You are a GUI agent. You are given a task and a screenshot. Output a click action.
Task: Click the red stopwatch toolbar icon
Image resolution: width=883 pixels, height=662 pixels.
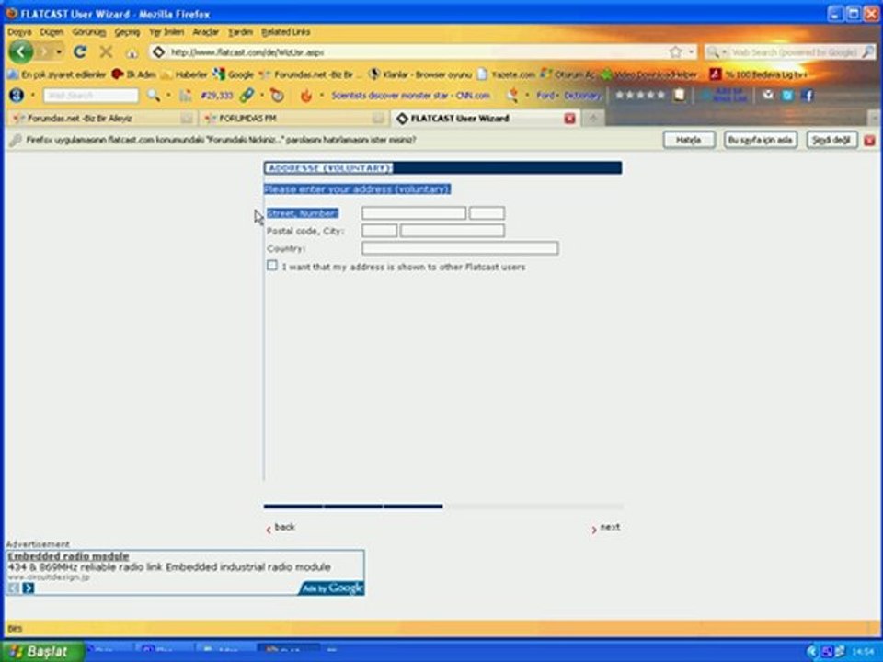click(278, 95)
